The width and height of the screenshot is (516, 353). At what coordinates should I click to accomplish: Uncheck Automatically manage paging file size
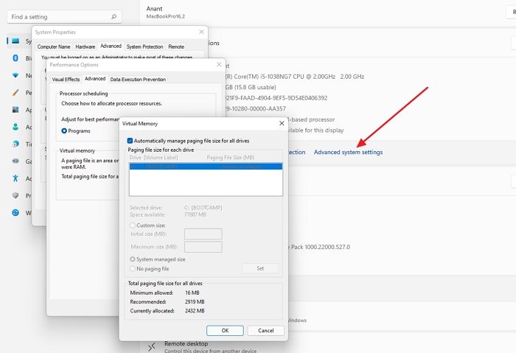(x=130, y=141)
